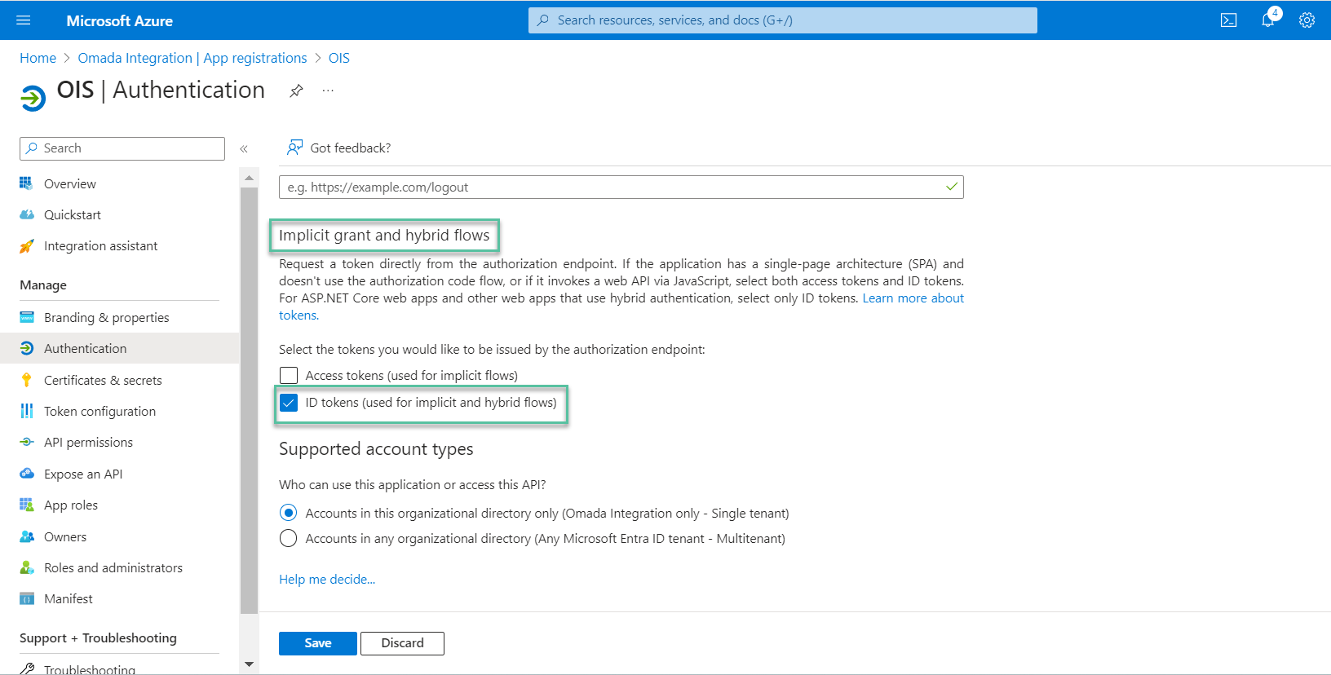
Task: Focus the top resources search box
Action: coord(783,20)
